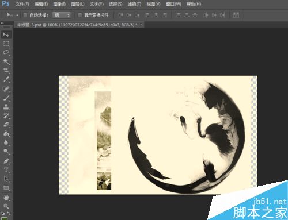288x220 pixels.
Task: Open the 编辑(E) menu
Action: coord(41,4)
